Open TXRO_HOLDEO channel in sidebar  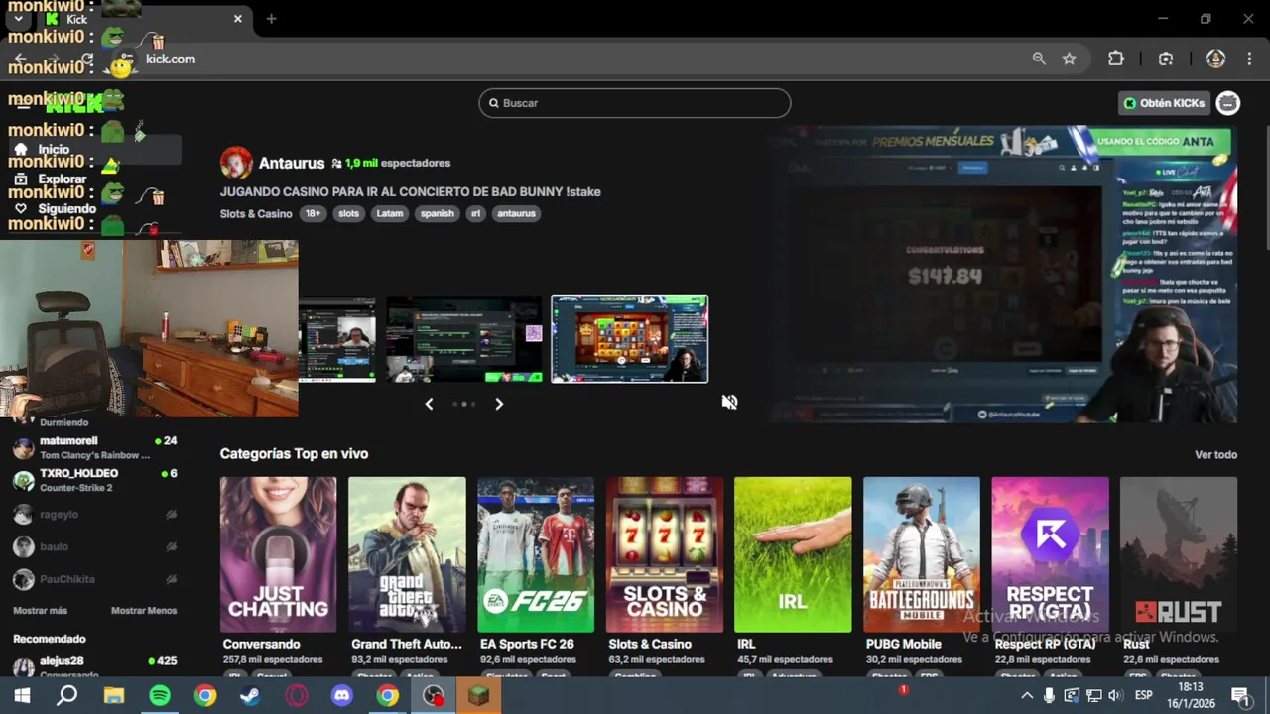94,480
